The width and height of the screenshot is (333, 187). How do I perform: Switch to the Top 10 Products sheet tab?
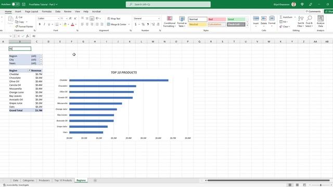[63, 180]
